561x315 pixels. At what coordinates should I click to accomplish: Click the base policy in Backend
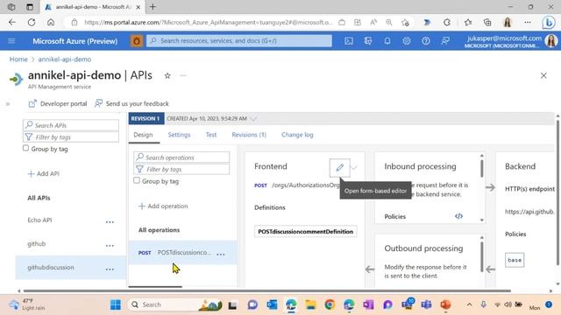[x=515, y=260]
